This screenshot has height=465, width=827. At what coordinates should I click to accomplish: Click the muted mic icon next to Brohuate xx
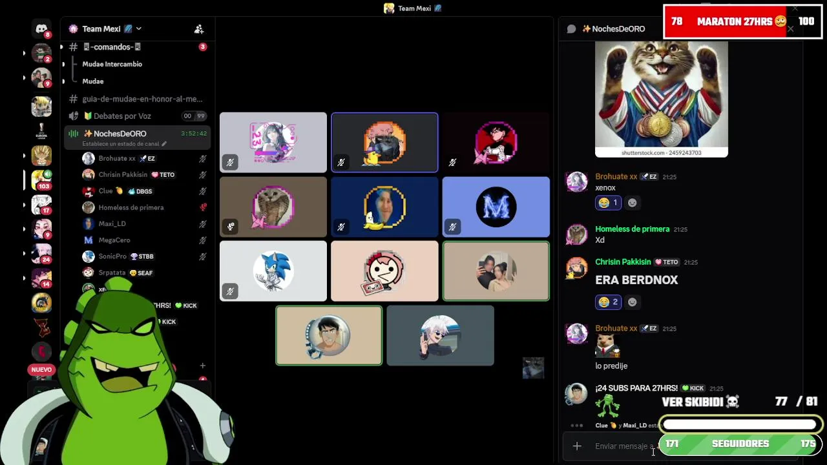pos(203,158)
